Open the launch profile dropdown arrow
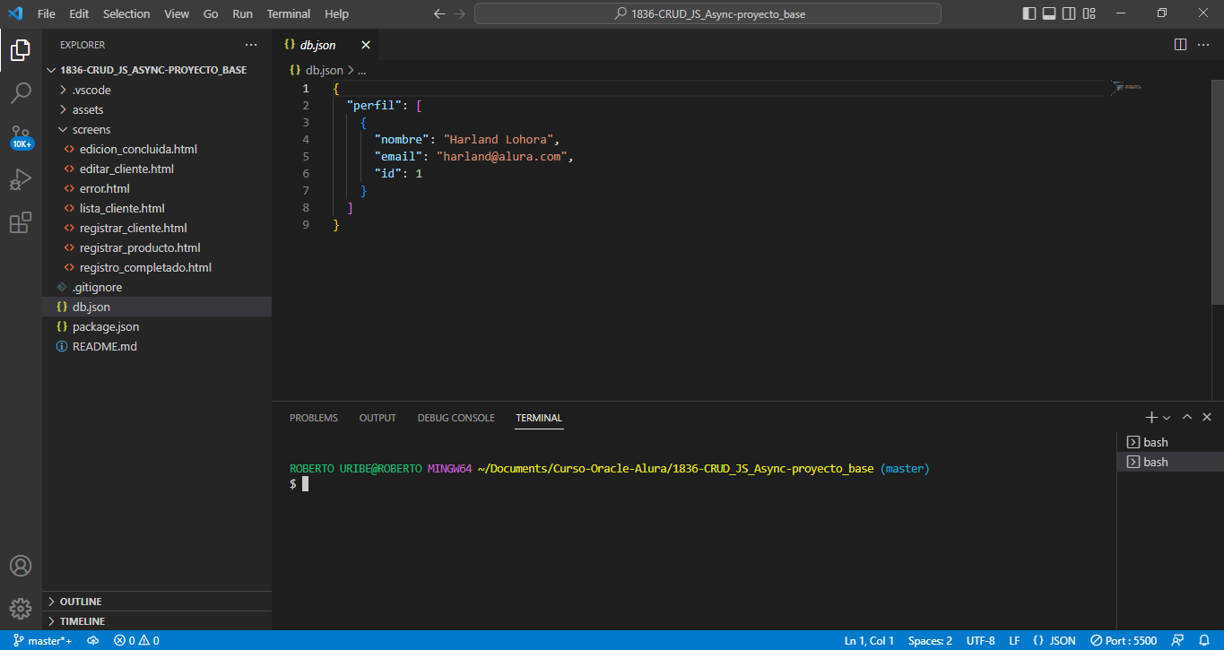The image size is (1224, 650). (1167, 418)
